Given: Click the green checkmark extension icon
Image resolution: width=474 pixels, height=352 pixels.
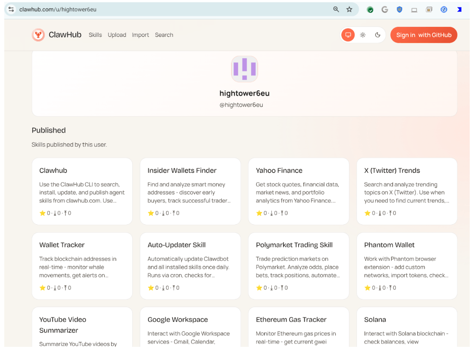Looking at the screenshot, I should pyautogui.click(x=370, y=9).
